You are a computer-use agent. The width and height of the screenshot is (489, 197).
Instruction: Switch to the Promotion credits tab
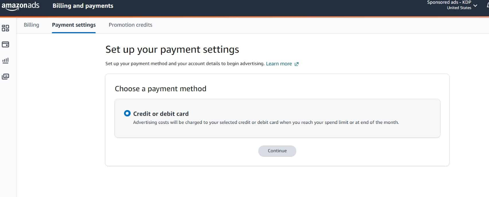131,25
